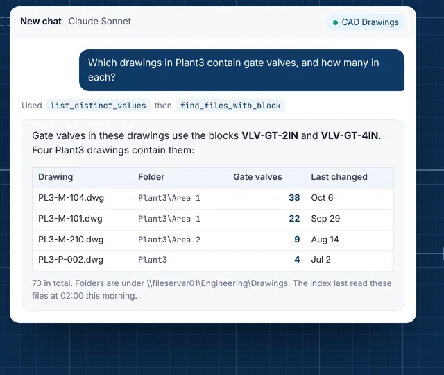Open the list_distinct_values tool call chip
This screenshot has width=444, height=375.
[x=99, y=106]
